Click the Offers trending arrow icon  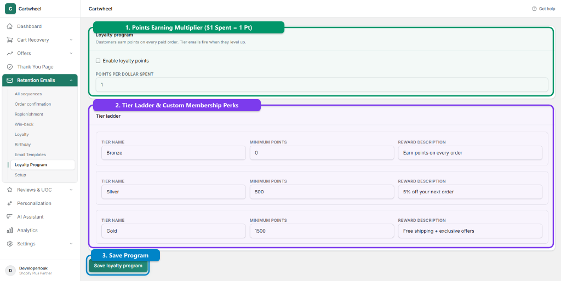click(x=10, y=53)
